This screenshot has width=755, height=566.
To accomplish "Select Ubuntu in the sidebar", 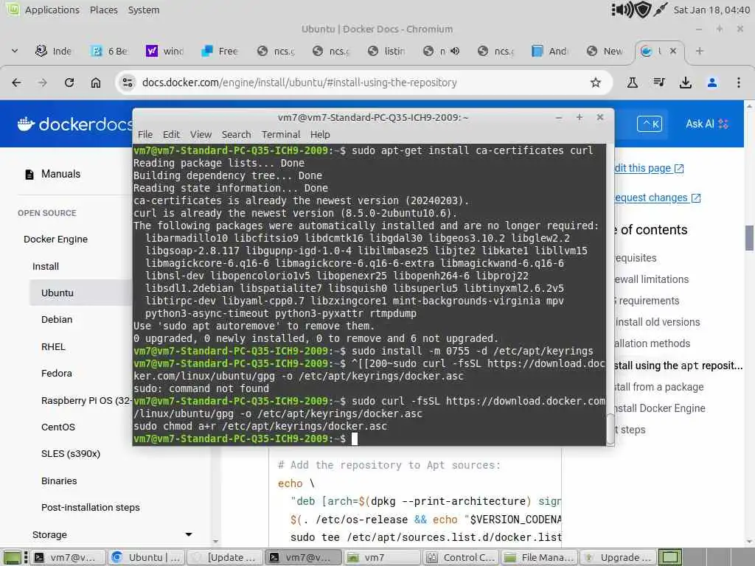I will pyautogui.click(x=58, y=293).
